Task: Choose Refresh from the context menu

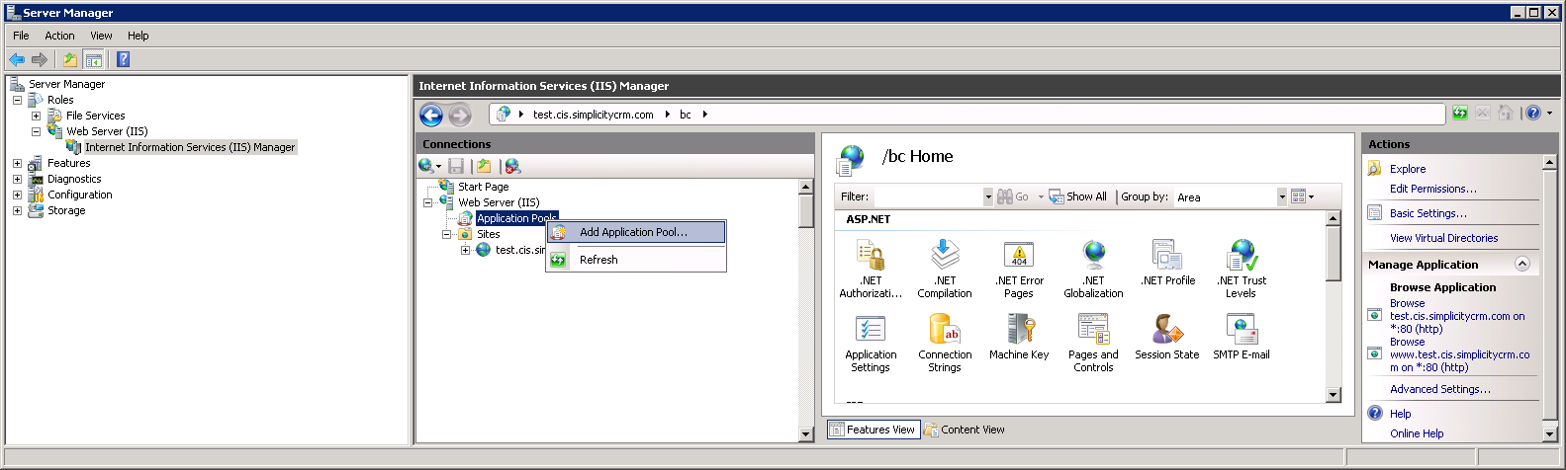Action: (x=637, y=260)
